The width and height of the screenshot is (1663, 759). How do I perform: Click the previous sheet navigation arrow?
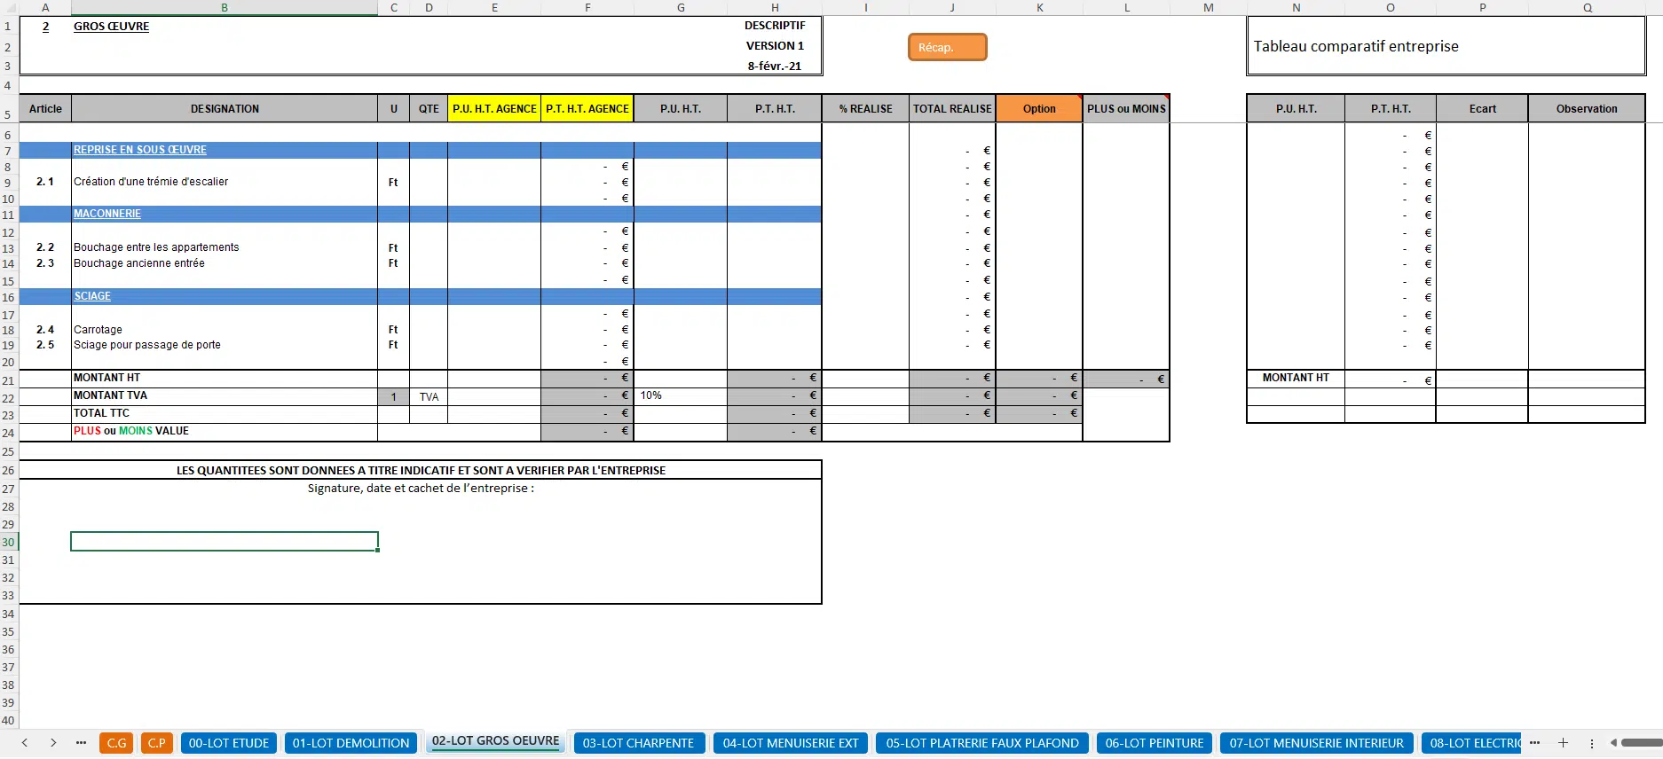click(x=25, y=743)
